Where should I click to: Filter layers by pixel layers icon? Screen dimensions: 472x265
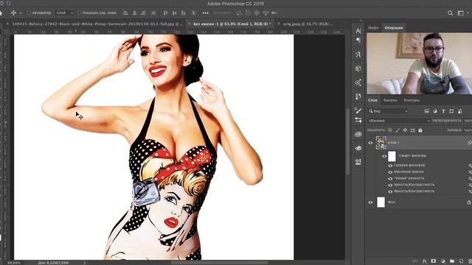(427, 111)
